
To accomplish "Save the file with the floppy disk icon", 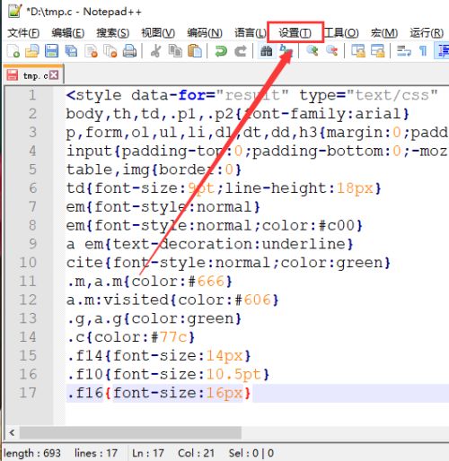I will [x=51, y=51].
